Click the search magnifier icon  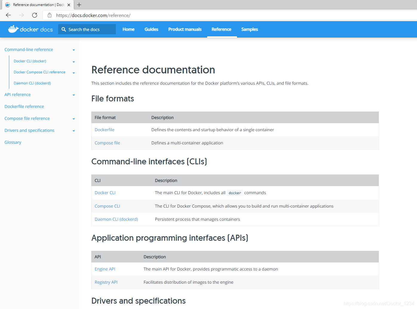coord(64,29)
